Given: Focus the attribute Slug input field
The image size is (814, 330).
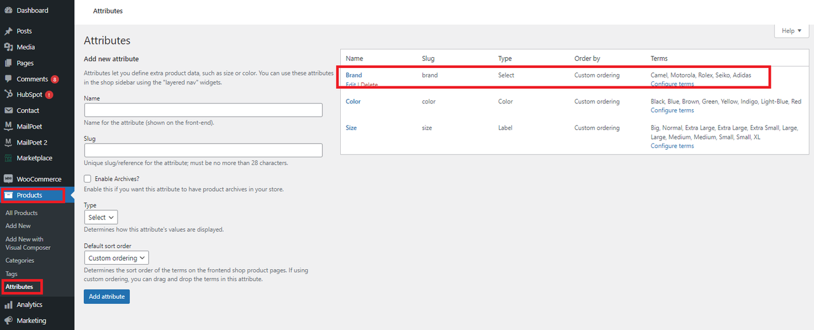Looking at the screenshot, I should pyautogui.click(x=203, y=150).
